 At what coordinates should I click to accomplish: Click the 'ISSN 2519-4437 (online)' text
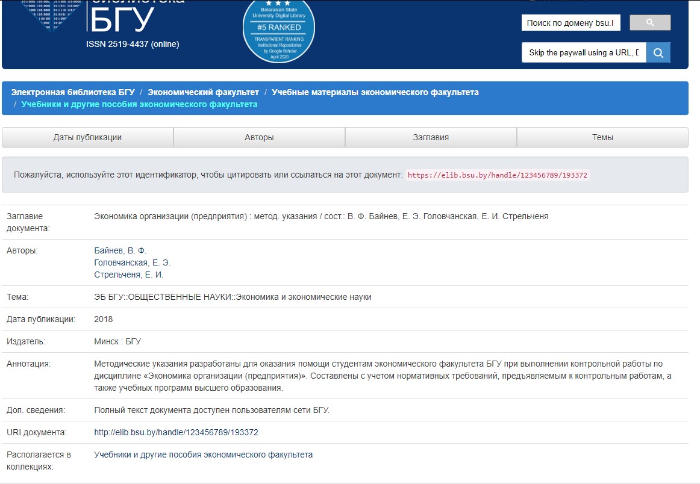[133, 44]
